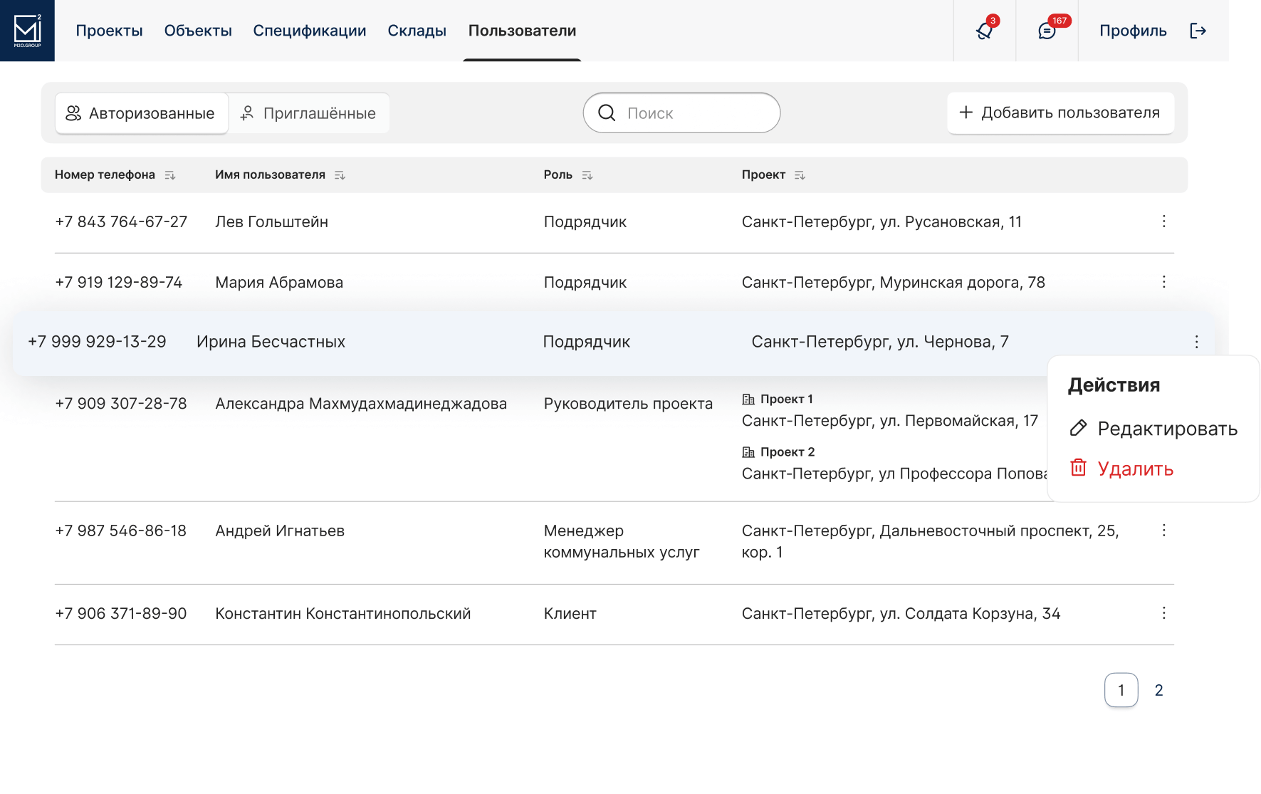Sort by phone number column icon
The width and height of the screenshot is (1261, 794).
pos(170,175)
